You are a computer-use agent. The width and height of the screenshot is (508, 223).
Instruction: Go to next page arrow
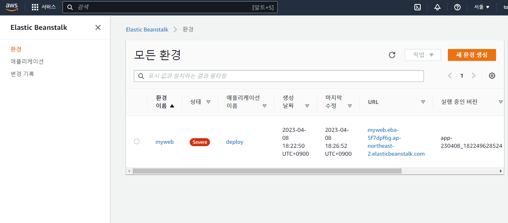(x=473, y=76)
